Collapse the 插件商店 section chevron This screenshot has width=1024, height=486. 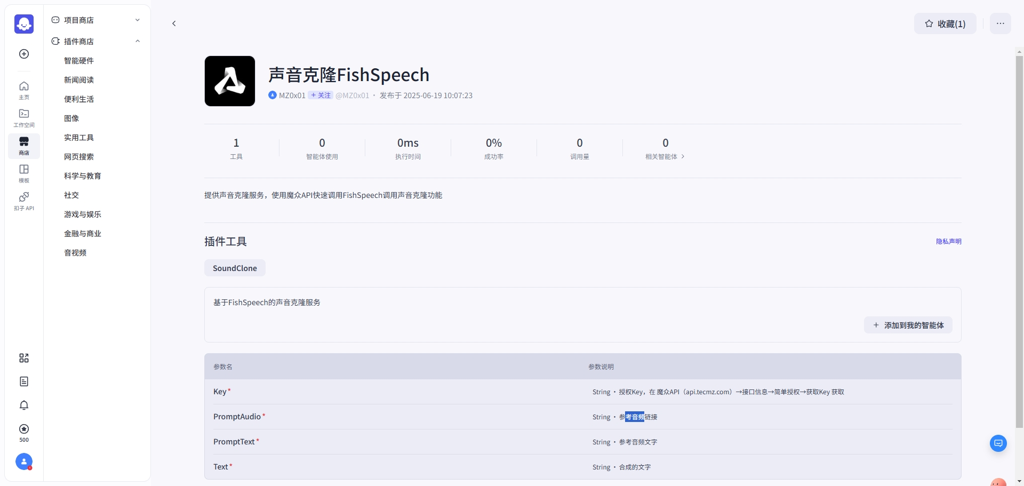click(x=138, y=41)
